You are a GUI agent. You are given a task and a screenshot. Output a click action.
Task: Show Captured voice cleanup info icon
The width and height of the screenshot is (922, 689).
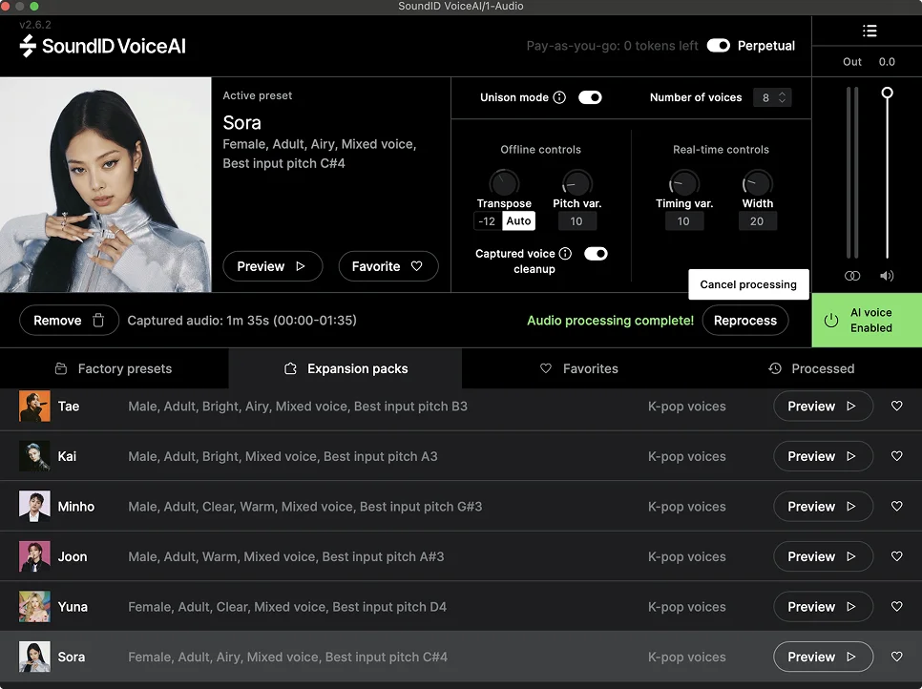(565, 254)
